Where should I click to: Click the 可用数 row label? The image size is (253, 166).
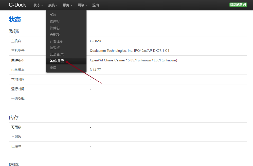point(16,127)
